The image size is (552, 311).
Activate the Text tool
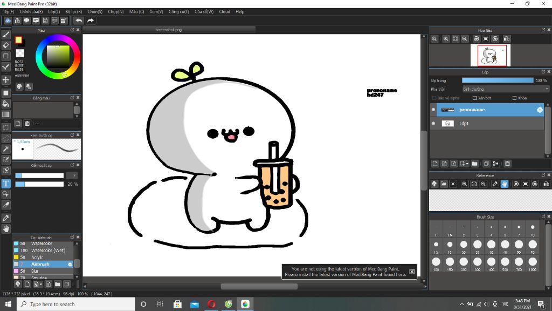[5, 184]
